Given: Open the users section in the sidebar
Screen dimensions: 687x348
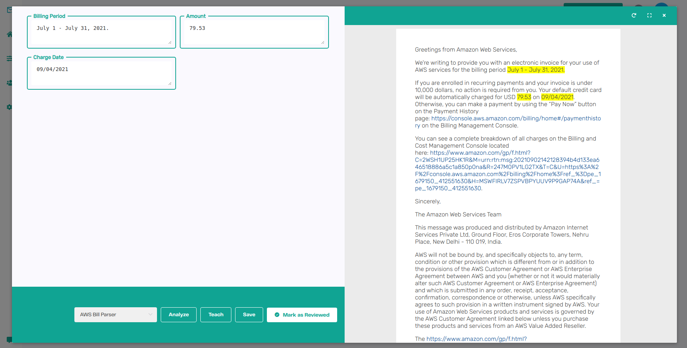Looking at the screenshot, I should pos(9,83).
